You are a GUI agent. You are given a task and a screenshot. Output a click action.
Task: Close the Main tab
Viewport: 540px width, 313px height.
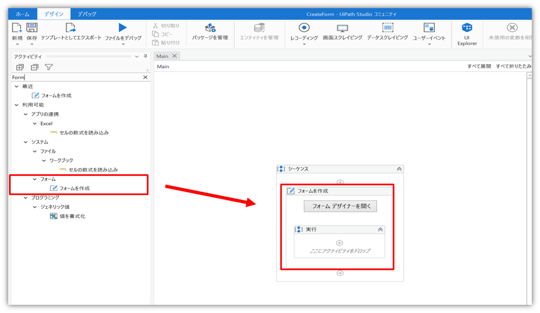(x=175, y=56)
